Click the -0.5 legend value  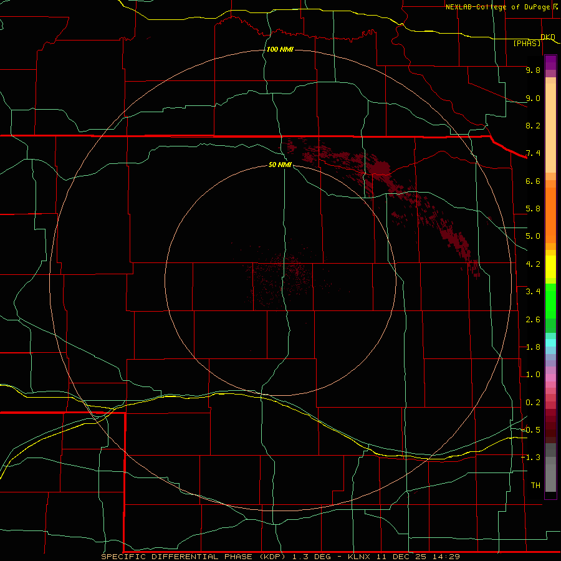(530, 430)
